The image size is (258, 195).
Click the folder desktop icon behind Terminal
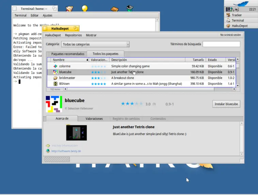[69, 9]
